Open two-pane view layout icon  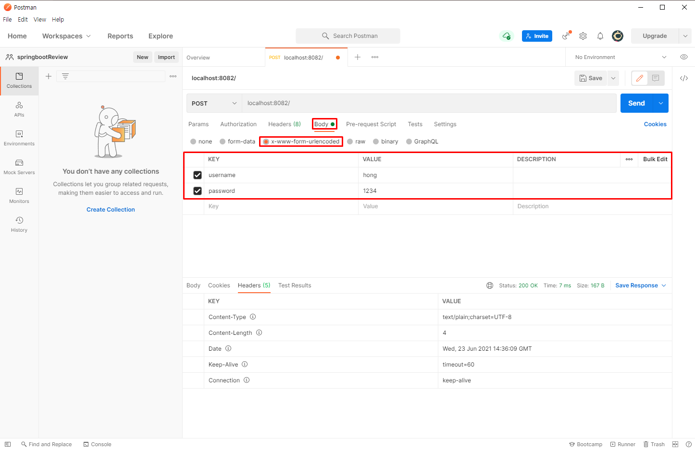pyautogui.click(x=675, y=444)
